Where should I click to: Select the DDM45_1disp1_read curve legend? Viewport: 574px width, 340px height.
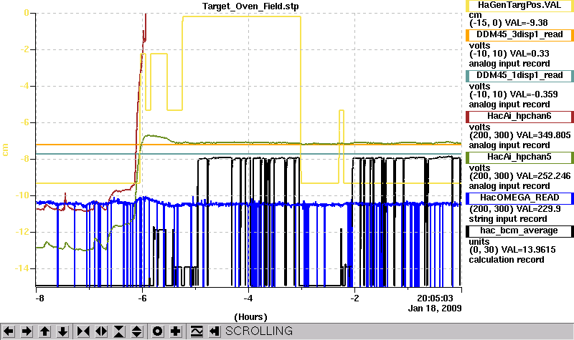coord(519,76)
